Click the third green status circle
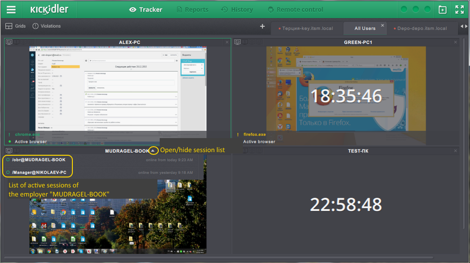Image resolution: width=470 pixels, height=263 pixels. 427,10
